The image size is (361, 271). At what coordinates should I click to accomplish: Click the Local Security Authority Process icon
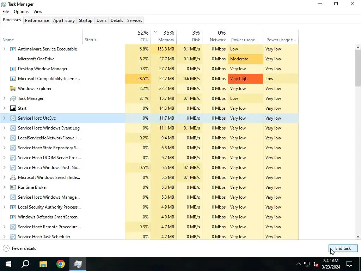click(x=13, y=207)
